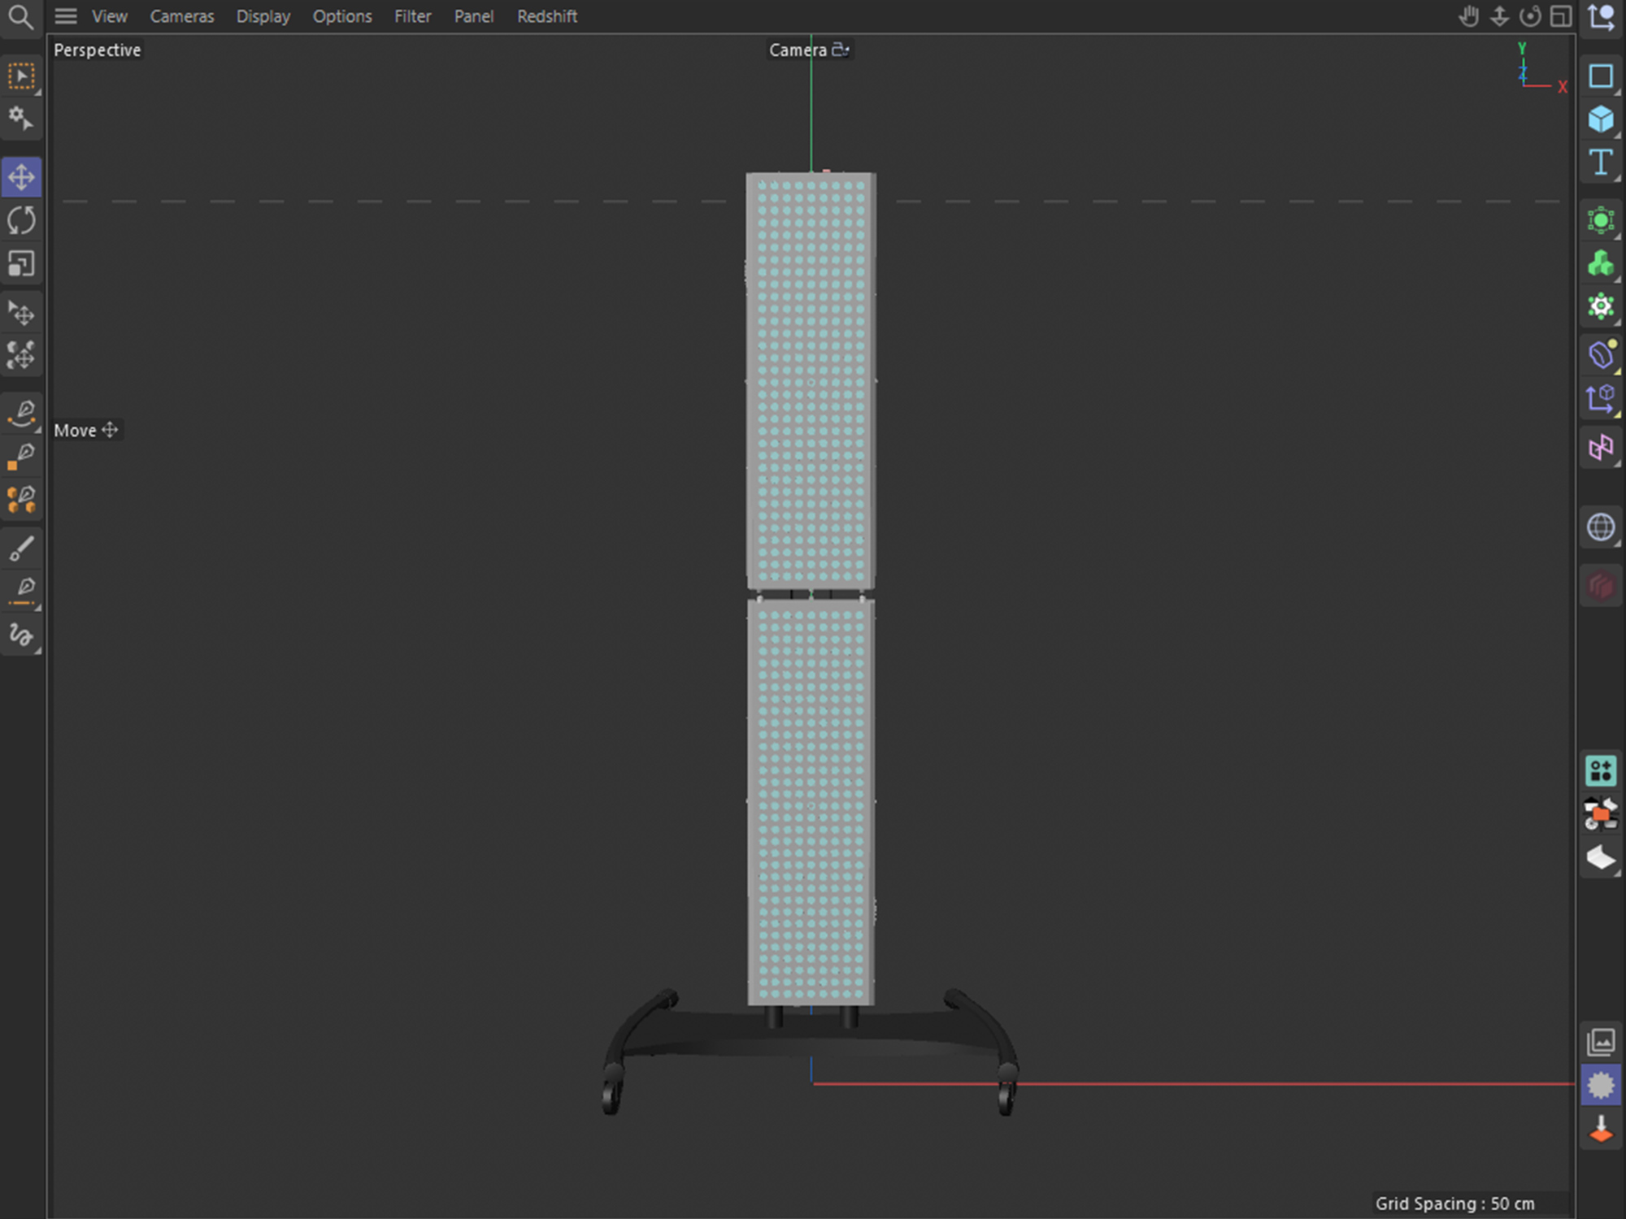Open the highlighted Render Settings gear

(1601, 1086)
